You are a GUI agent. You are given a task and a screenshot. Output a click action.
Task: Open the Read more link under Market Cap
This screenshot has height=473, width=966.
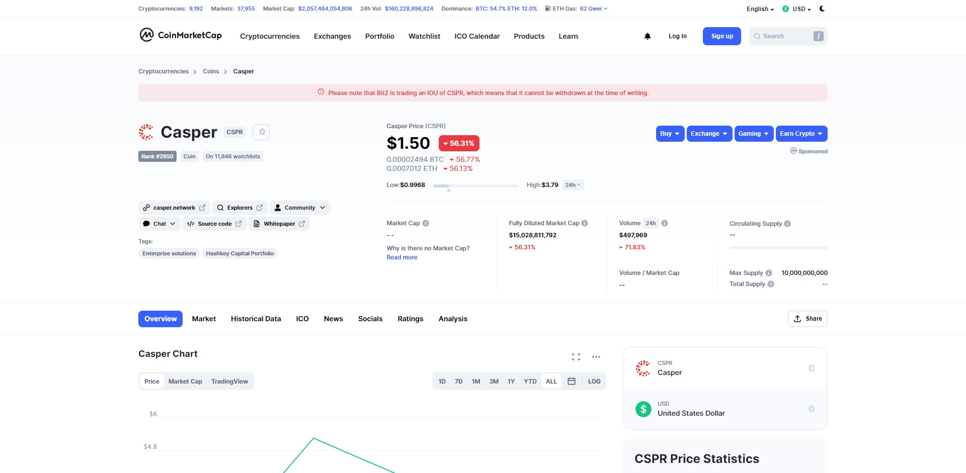(x=401, y=257)
